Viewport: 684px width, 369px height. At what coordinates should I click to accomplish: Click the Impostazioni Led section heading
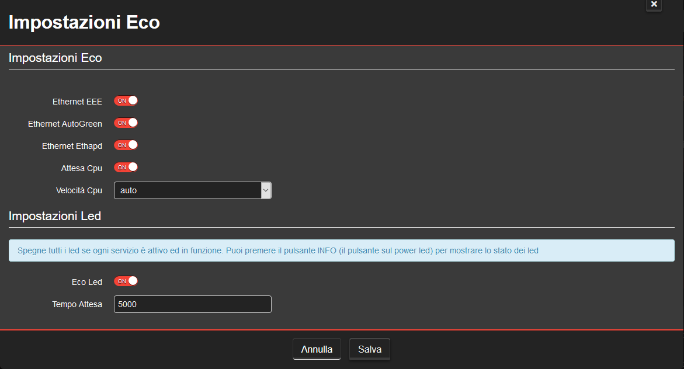coord(55,216)
